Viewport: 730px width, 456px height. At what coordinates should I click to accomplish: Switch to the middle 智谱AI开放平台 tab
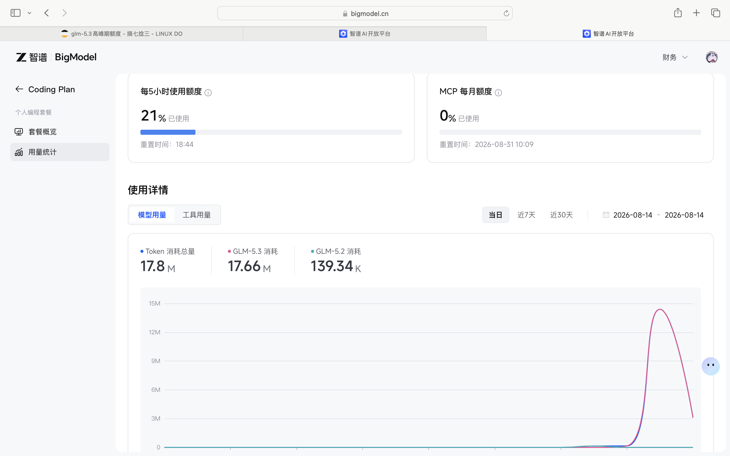[365, 34]
